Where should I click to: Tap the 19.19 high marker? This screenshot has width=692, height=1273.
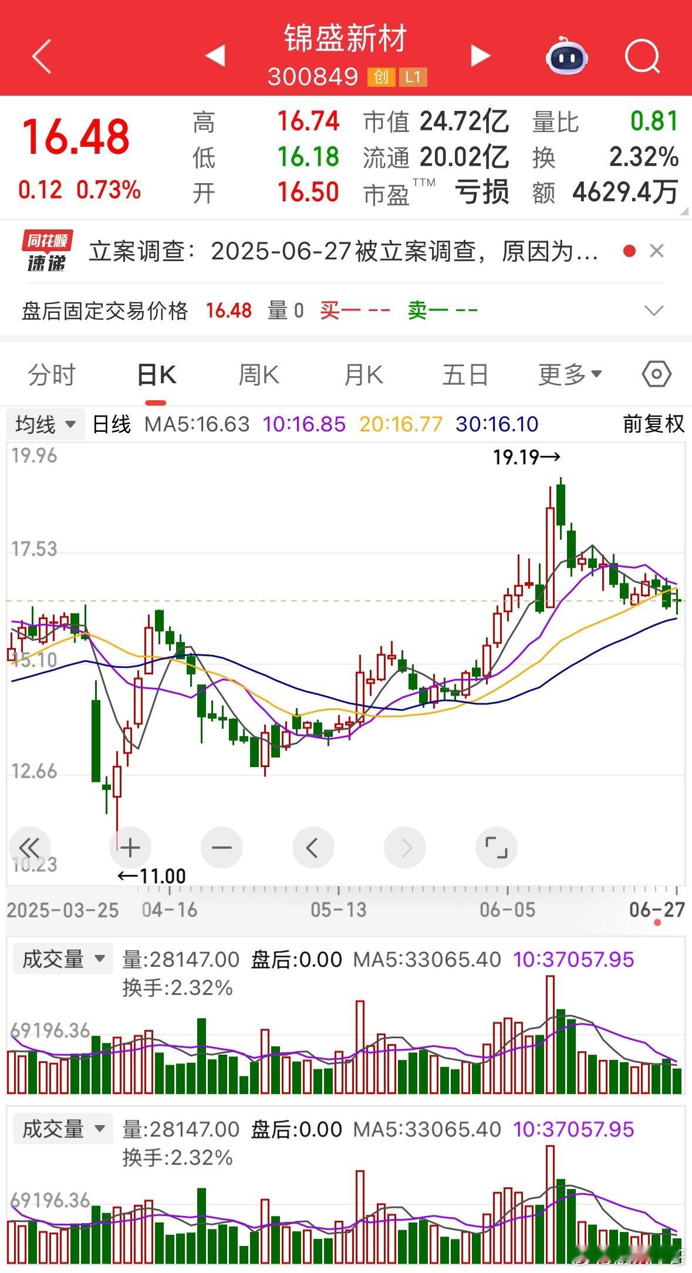pos(526,457)
